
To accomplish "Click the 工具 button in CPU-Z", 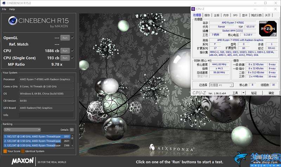I will point(235,93).
